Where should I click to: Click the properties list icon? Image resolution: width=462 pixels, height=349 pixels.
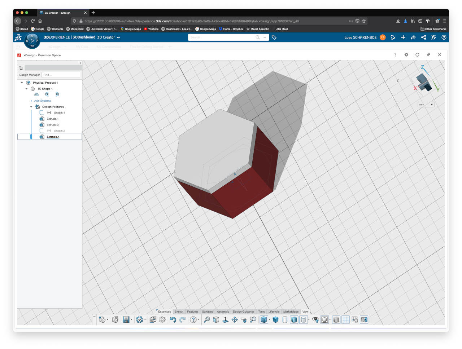(153, 320)
